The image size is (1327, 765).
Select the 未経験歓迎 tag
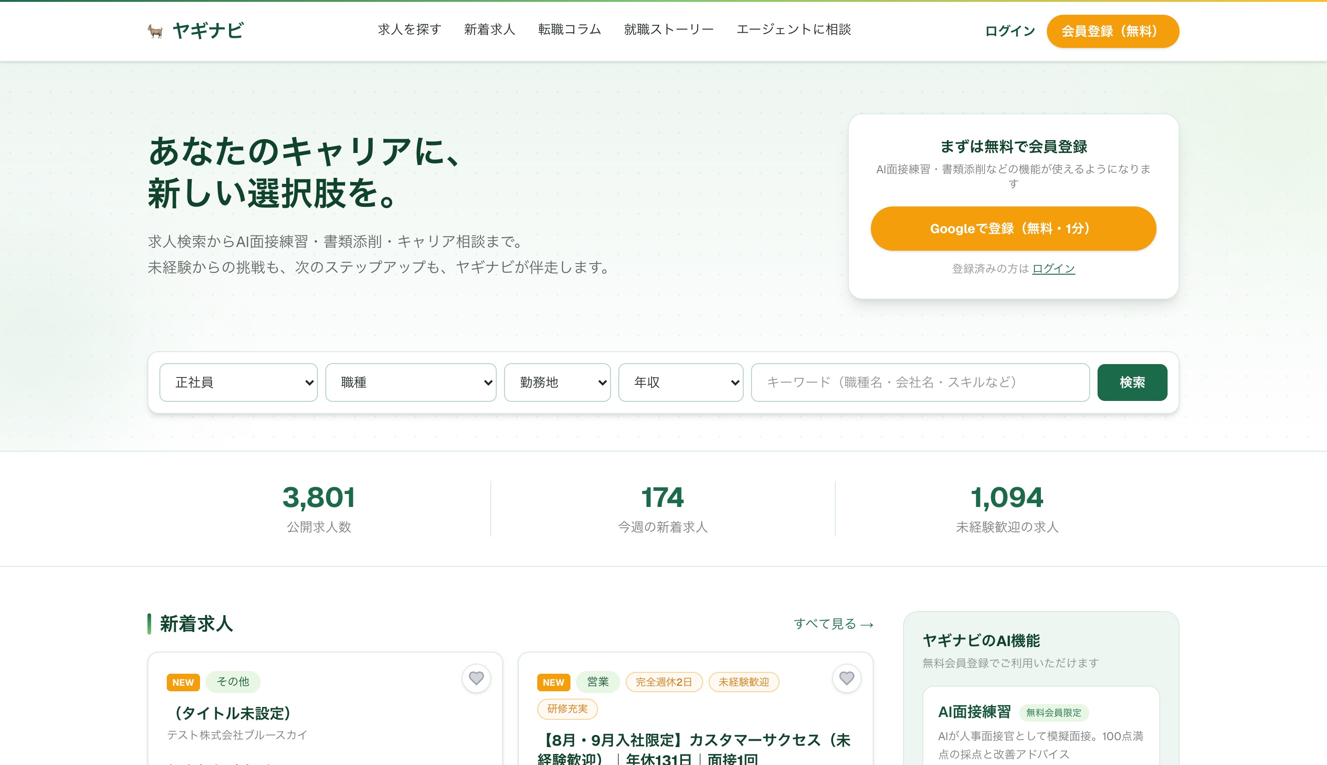744,682
